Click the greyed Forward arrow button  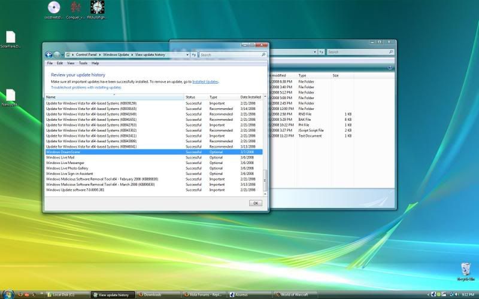coord(57,54)
